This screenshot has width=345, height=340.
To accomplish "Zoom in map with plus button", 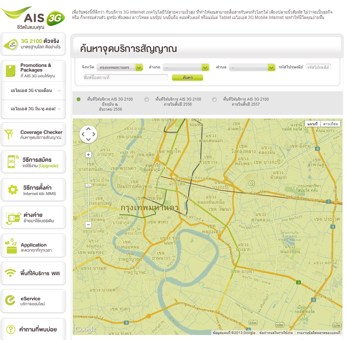I will tap(88, 155).
